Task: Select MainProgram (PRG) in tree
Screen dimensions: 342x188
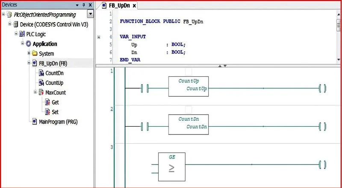Action: pos(58,121)
